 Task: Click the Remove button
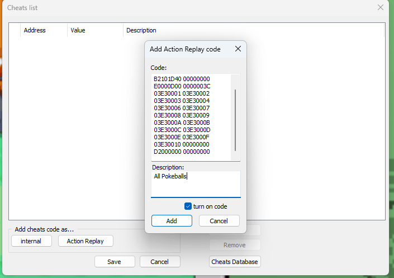click(x=235, y=245)
